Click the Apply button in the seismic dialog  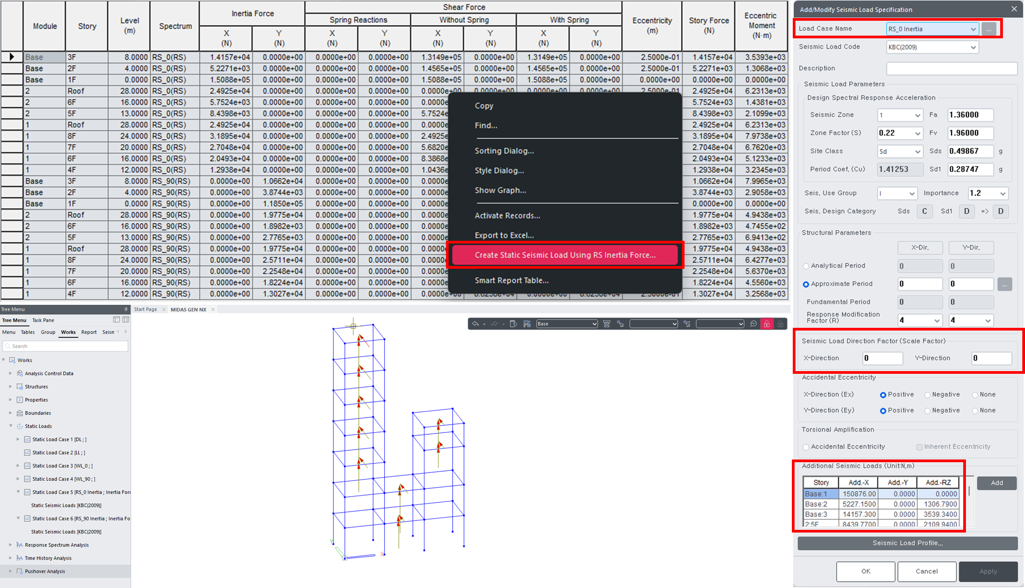pos(988,571)
